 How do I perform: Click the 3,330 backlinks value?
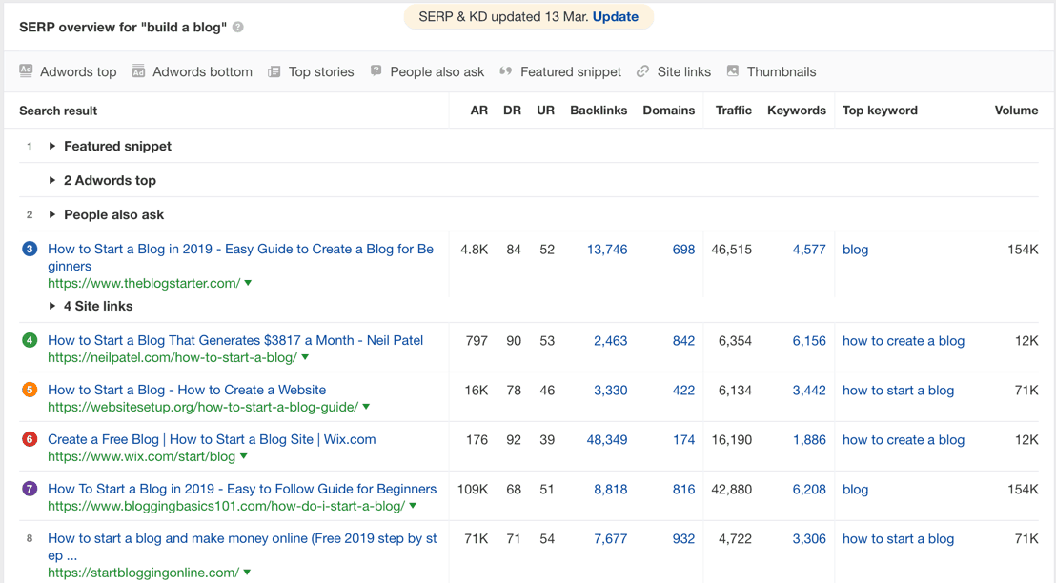tap(610, 390)
